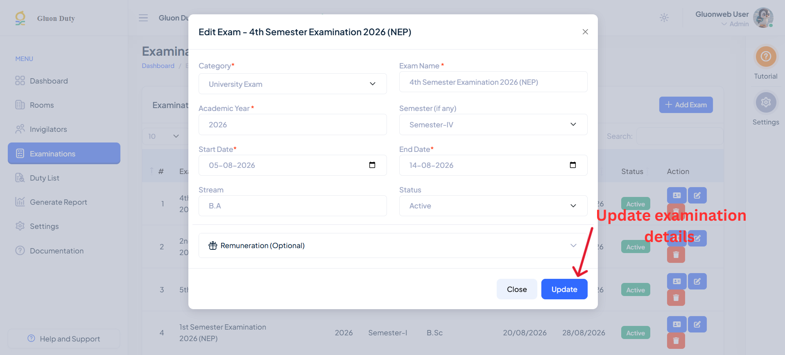Open the Settings gear icon in the right panel

point(766,102)
